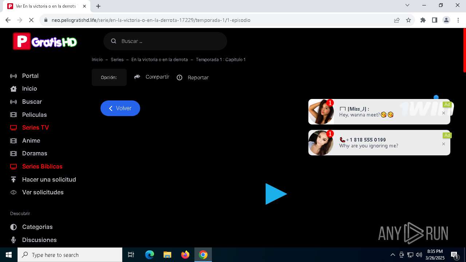The width and height of the screenshot is (466, 262).
Task: Click the Volver button
Action: coord(120,108)
